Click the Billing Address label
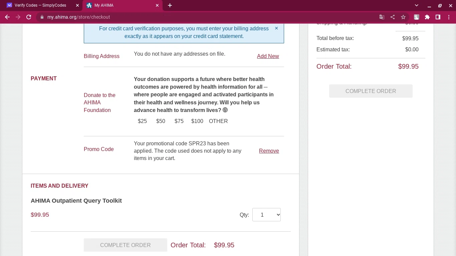 pyautogui.click(x=101, y=56)
